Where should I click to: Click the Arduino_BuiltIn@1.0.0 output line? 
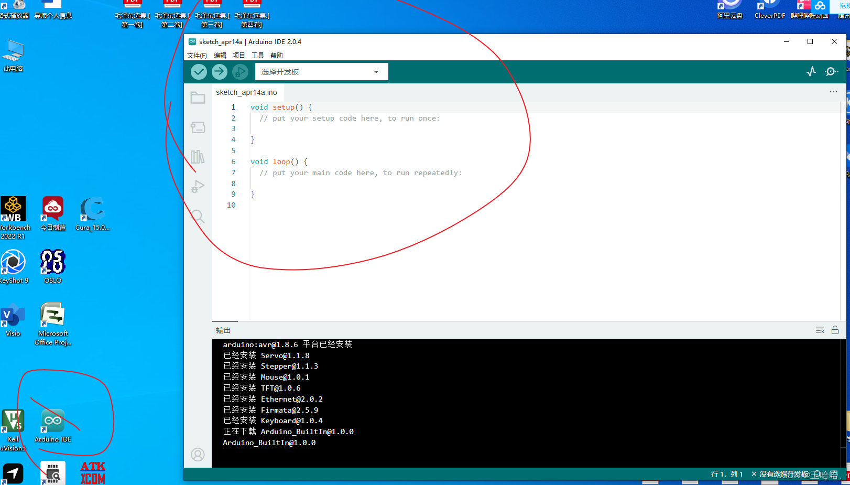(x=269, y=443)
